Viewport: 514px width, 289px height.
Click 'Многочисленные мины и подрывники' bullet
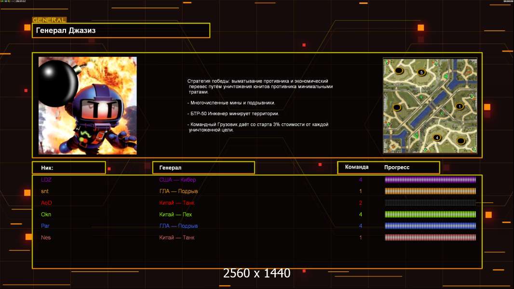pyautogui.click(x=231, y=103)
